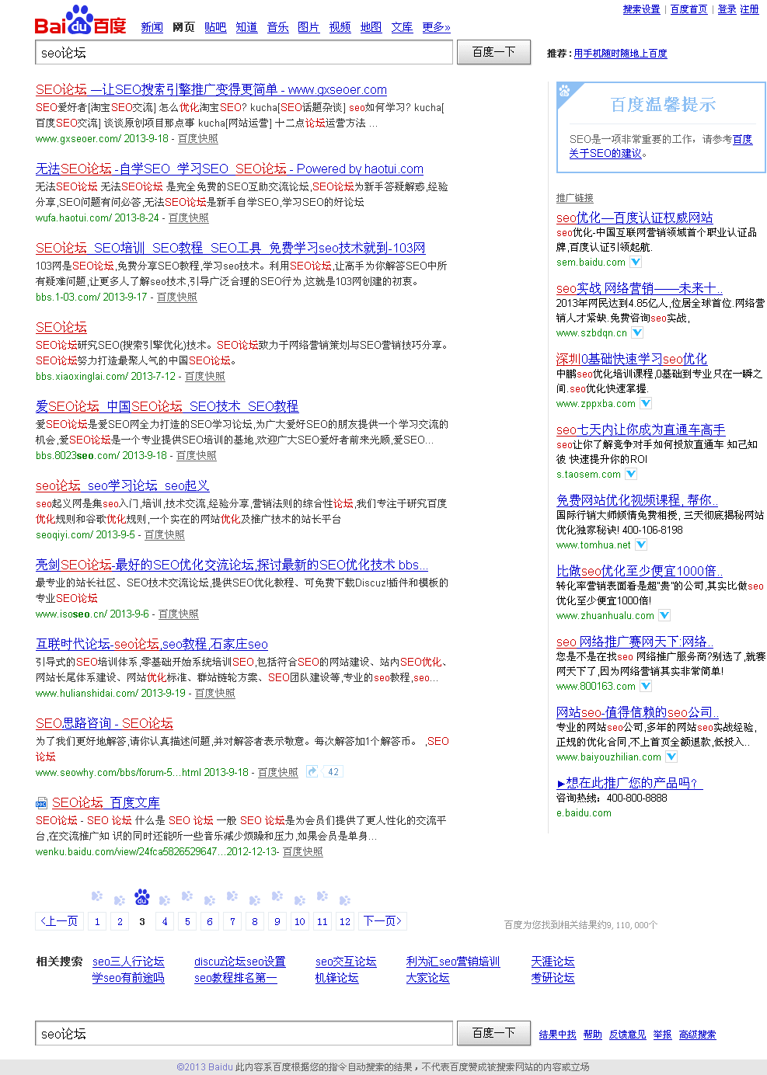This screenshot has width=767, height=1075.
Task: Open result titled www.gxseoer.com SEO论坛
Action: click(211, 89)
